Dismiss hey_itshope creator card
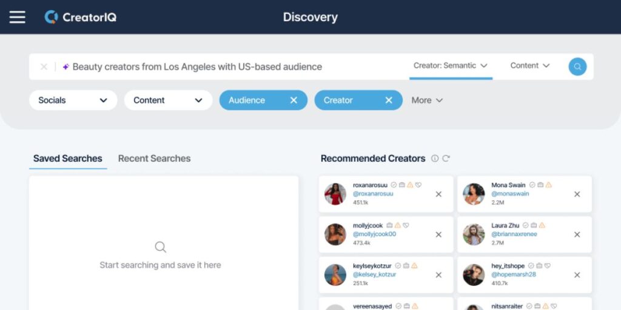The width and height of the screenshot is (621, 310). pos(577,275)
